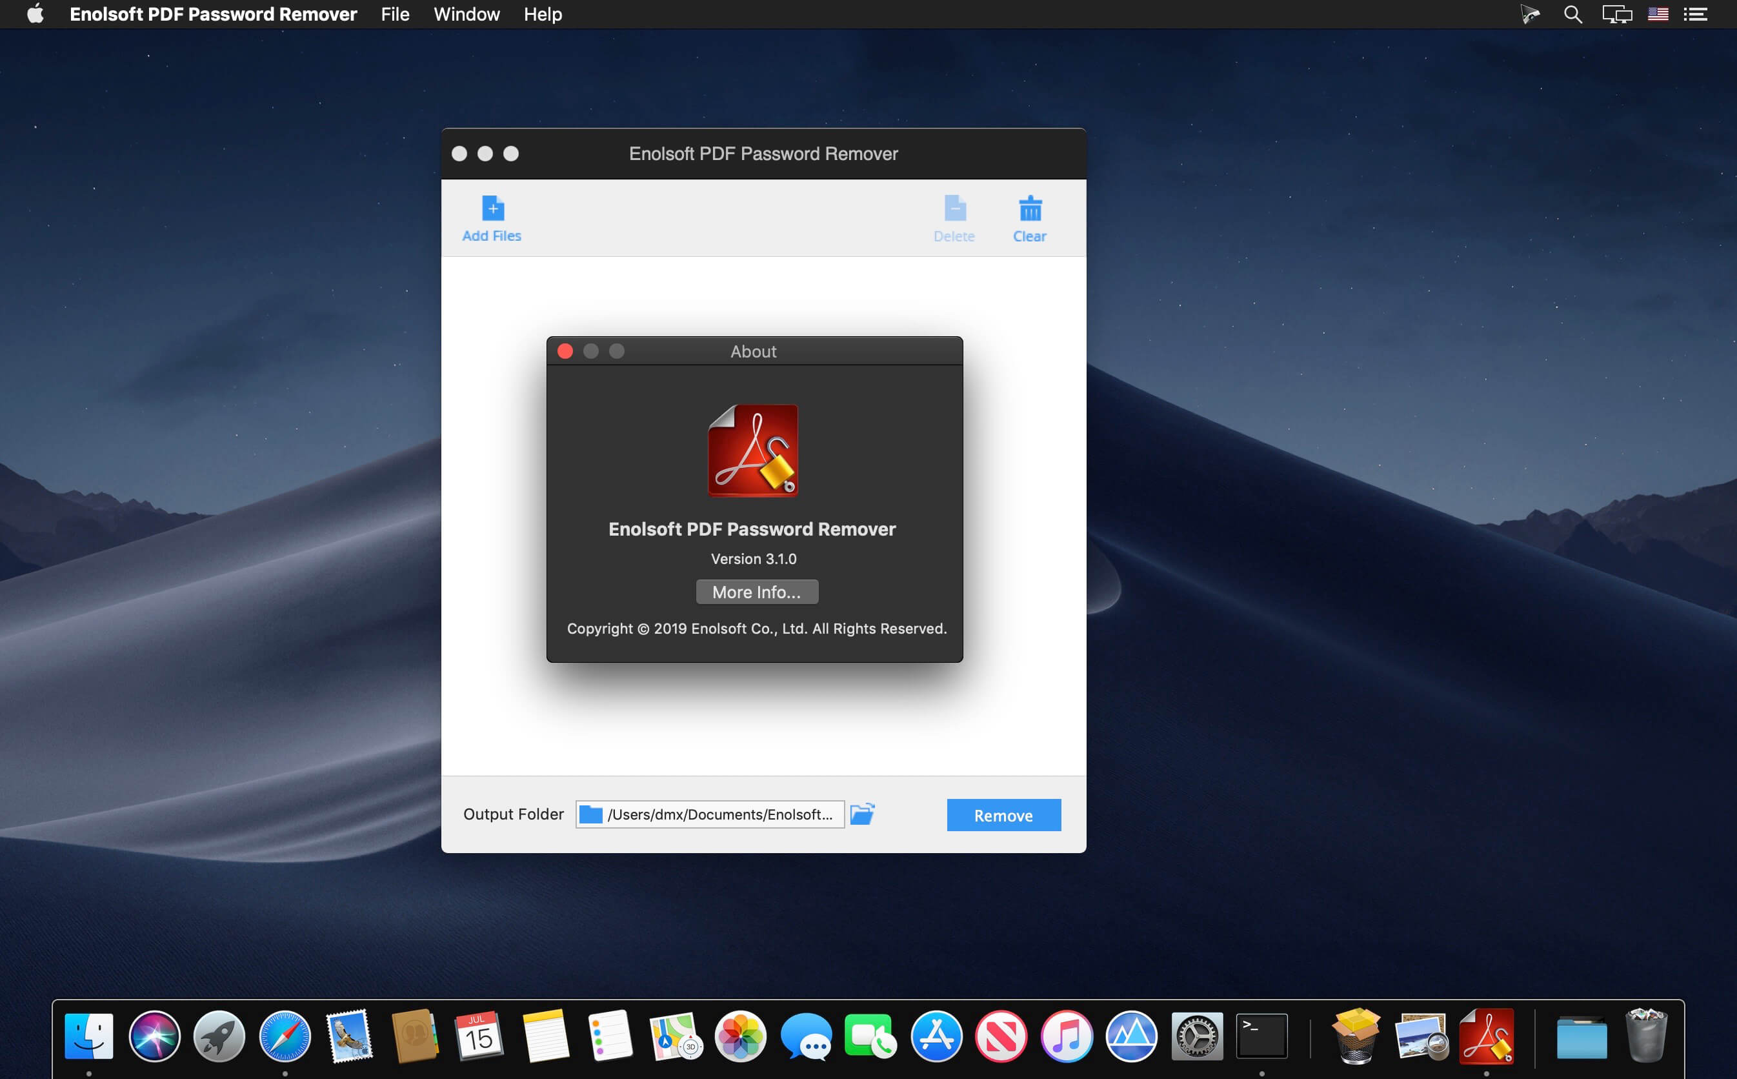Screen dimensions: 1737x1079
Task: Open Spotlight search in menu bar
Action: (x=1572, y=14)
